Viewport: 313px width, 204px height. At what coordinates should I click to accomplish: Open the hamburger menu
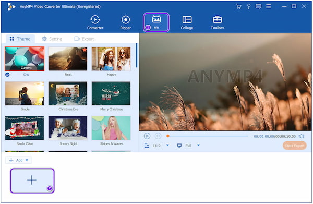pyautogui.click(x=269, y=6)
